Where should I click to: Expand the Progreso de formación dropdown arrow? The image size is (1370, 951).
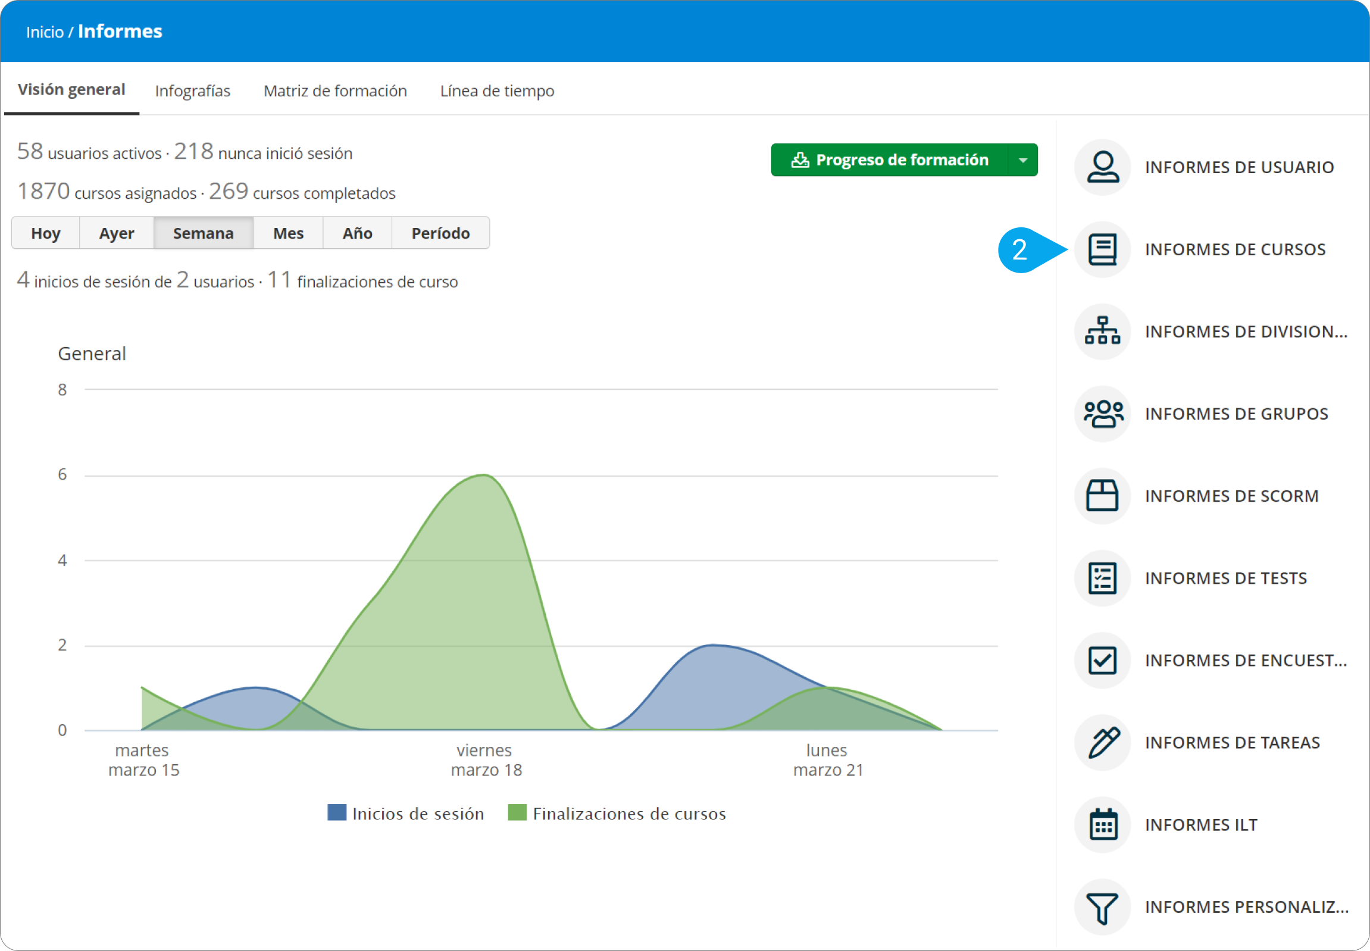pyautogui.click(x=1023, y=159)
